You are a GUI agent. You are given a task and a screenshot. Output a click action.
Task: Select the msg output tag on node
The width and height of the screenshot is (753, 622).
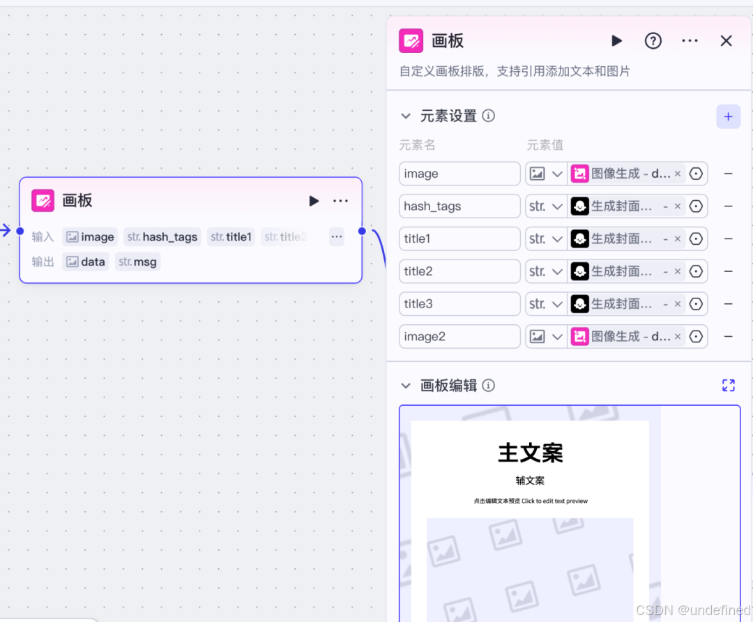click(x=137, y=261)
